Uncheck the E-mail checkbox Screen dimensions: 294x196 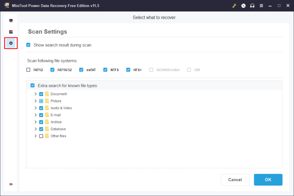pyautogui.click(x=41, y=115)
